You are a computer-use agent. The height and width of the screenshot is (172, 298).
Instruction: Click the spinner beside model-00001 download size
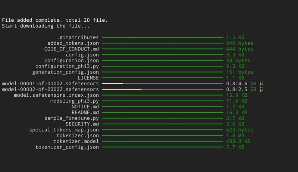click(261, 84)
